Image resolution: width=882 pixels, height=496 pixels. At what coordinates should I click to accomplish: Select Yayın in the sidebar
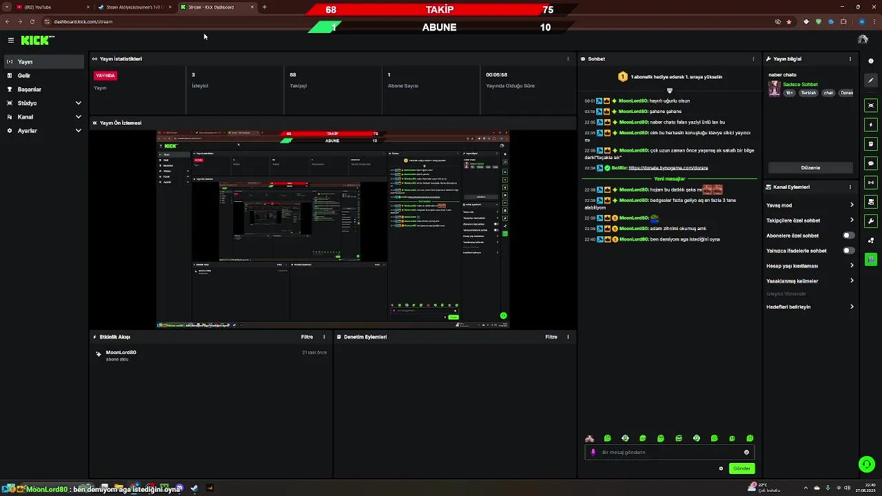click(44, 62)
